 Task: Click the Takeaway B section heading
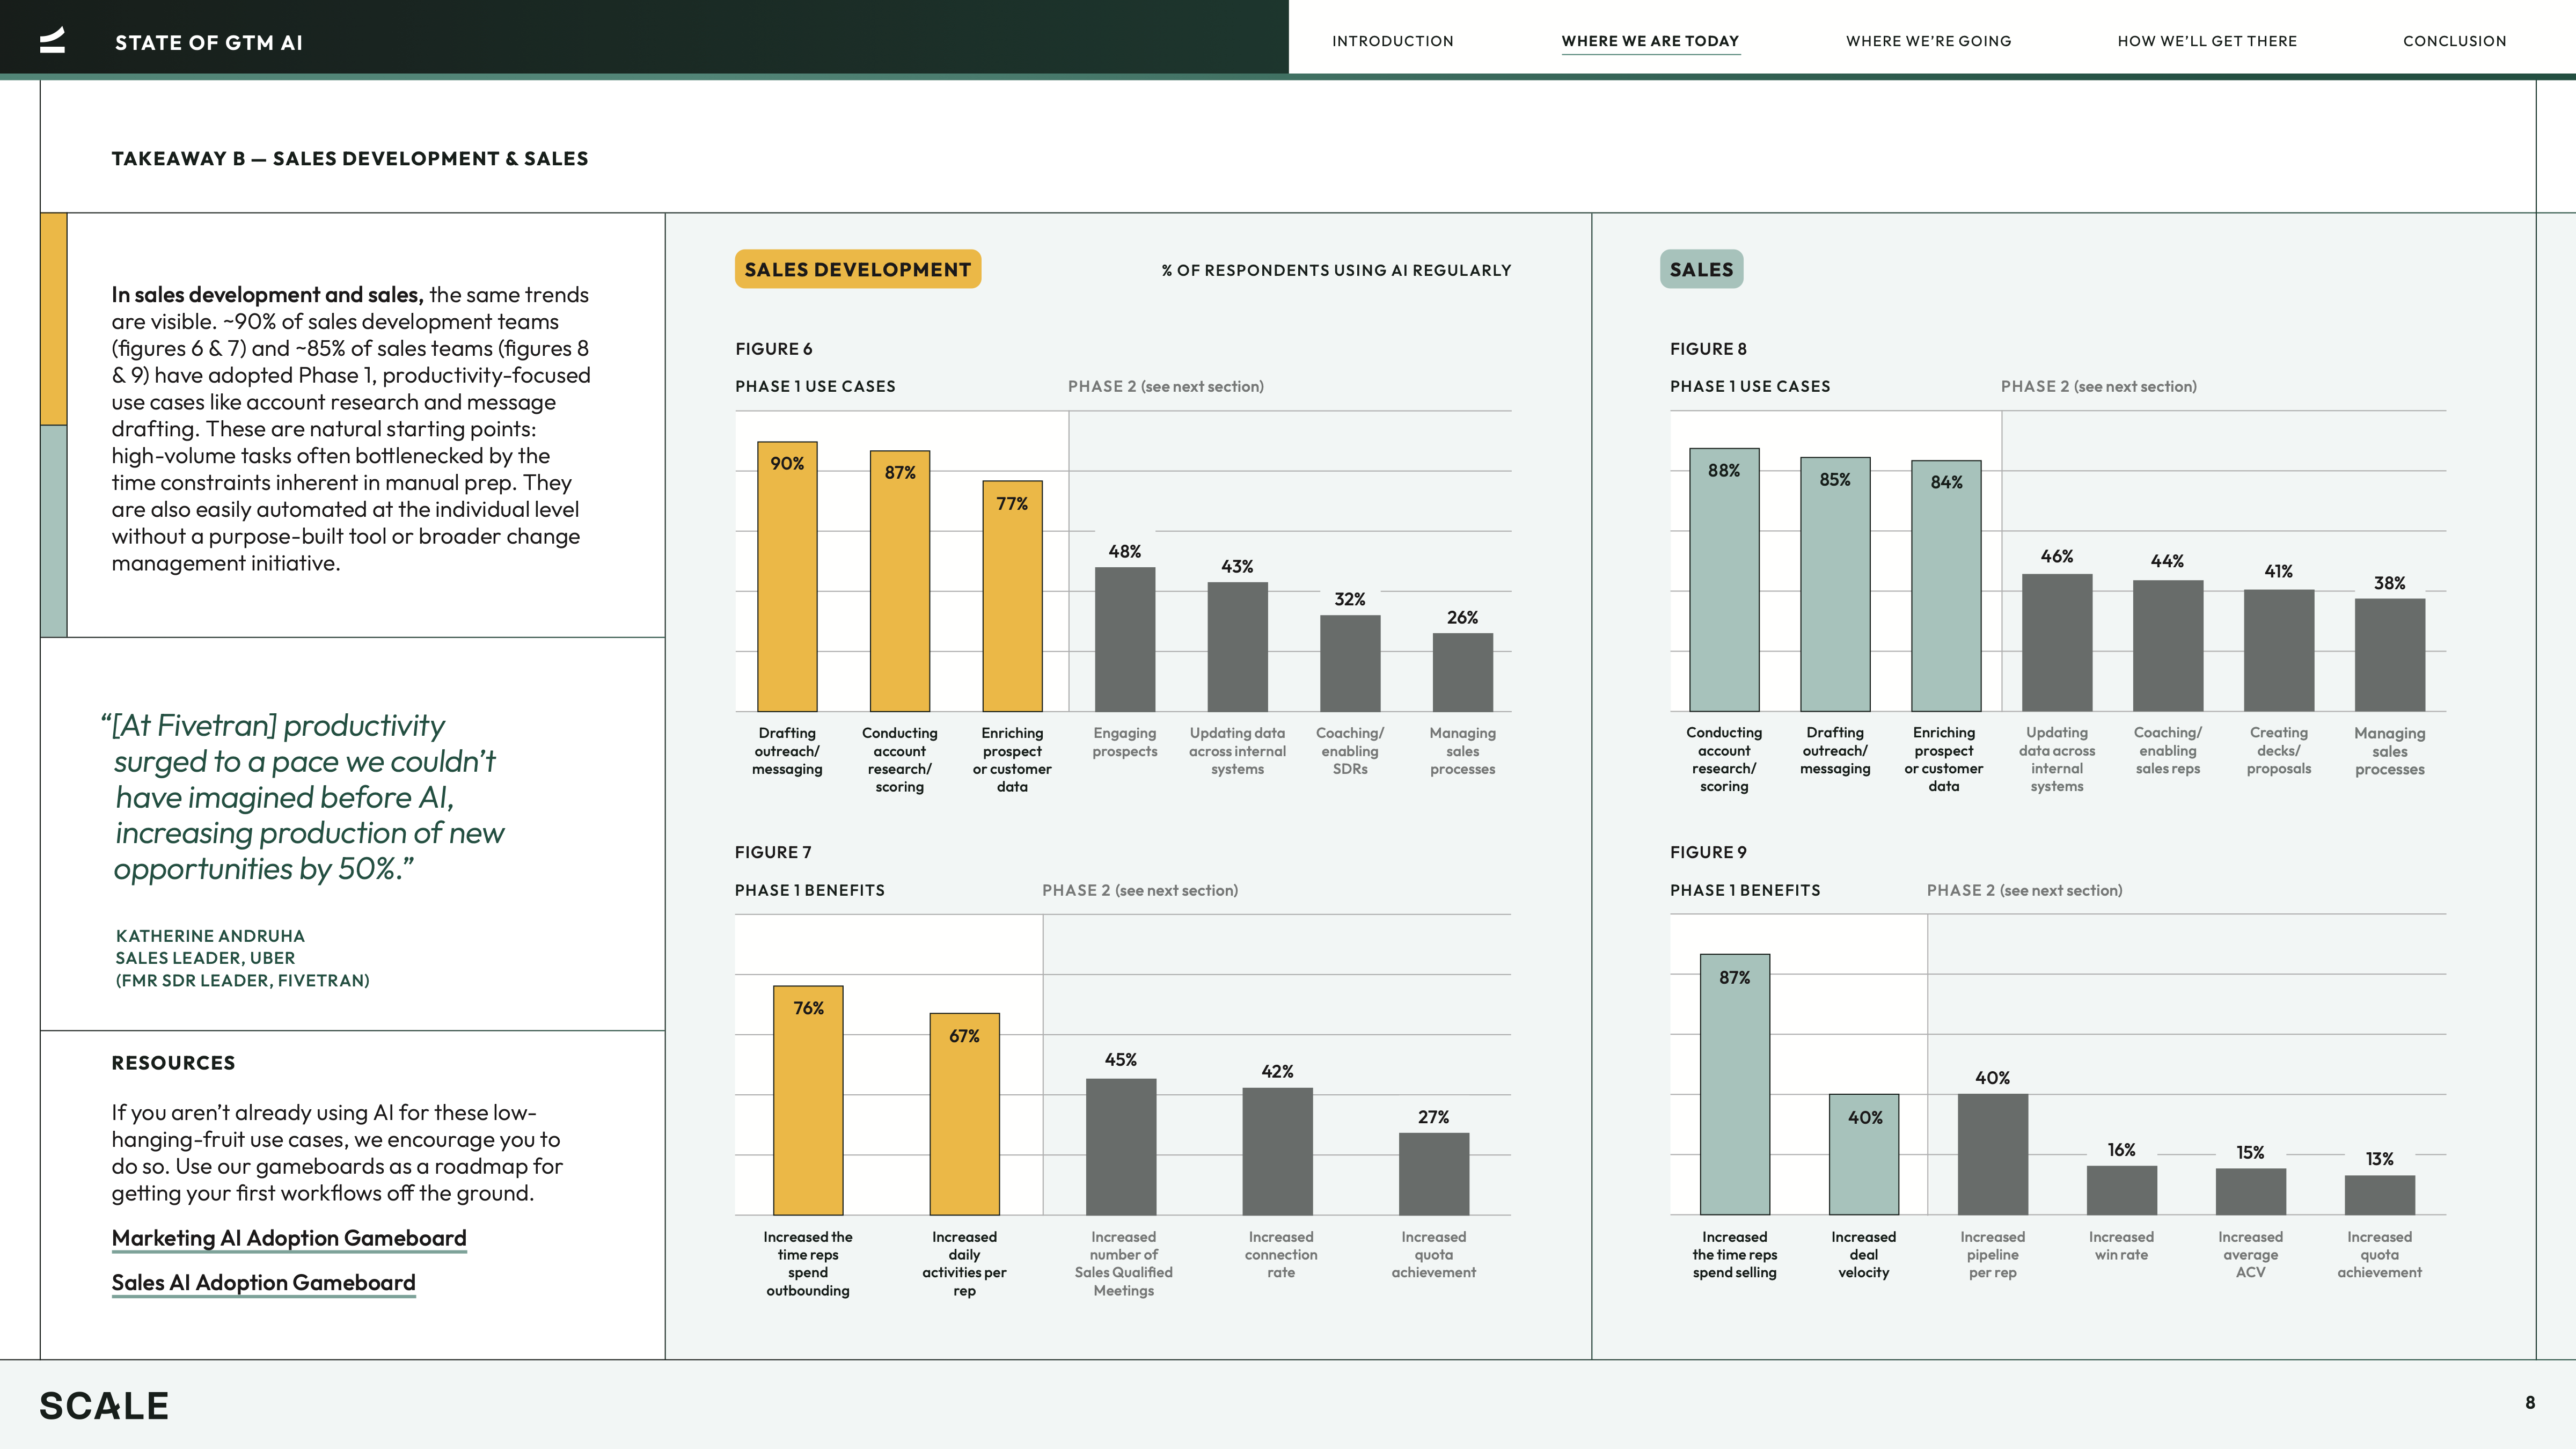click(349, 159)
